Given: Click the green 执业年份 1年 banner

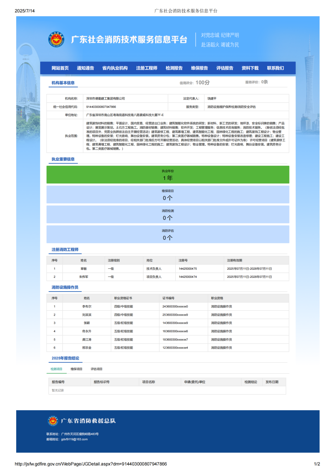Looking at the screenshot, I should click(168, 175).
